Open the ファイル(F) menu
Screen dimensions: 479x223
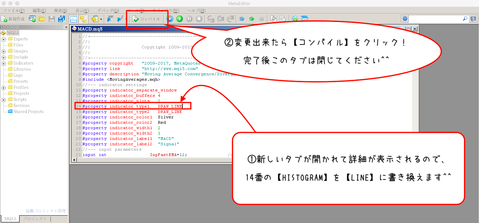[14, 11]
